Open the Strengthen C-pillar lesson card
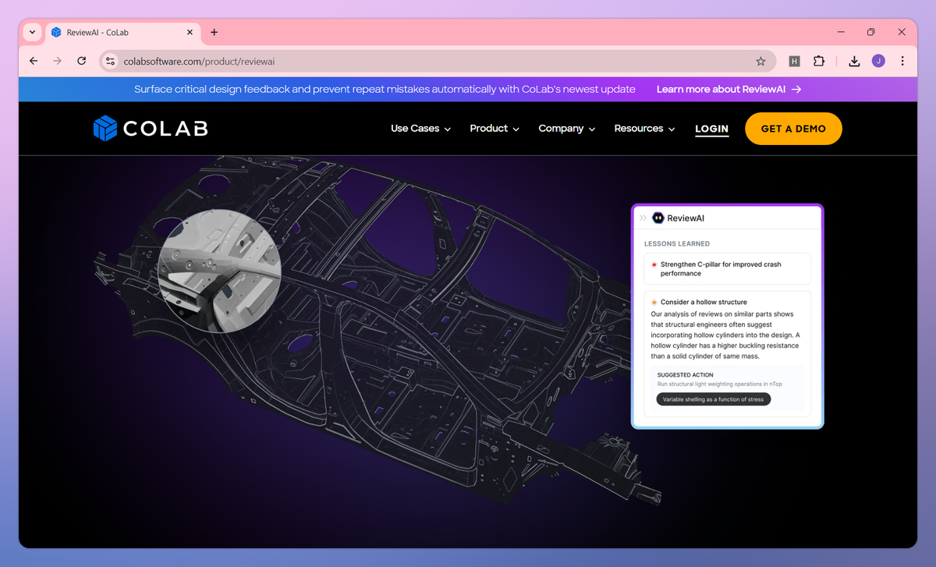The width and height of the screenshot is (936, 567). click(727, 269)
